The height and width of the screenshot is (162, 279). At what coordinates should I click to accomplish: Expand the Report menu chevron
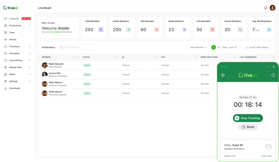tap(30, 74)
